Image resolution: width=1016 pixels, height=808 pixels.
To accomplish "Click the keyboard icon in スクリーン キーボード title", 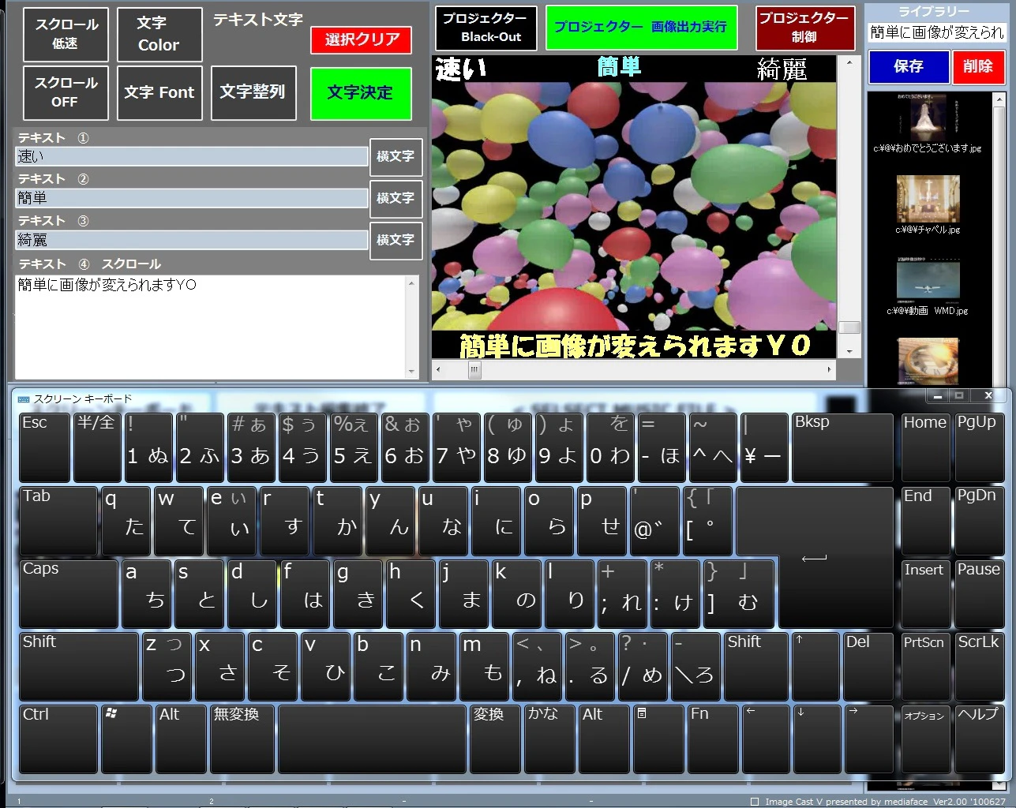I will pos(23,399).
